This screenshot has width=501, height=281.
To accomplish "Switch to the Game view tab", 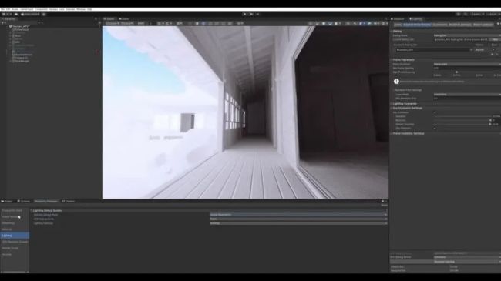I will 123,18.
